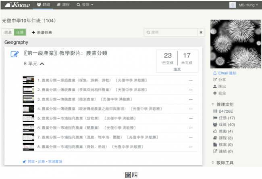
Task: Open the 群組 tab in navbar
Action: click(x=43, y=5)
